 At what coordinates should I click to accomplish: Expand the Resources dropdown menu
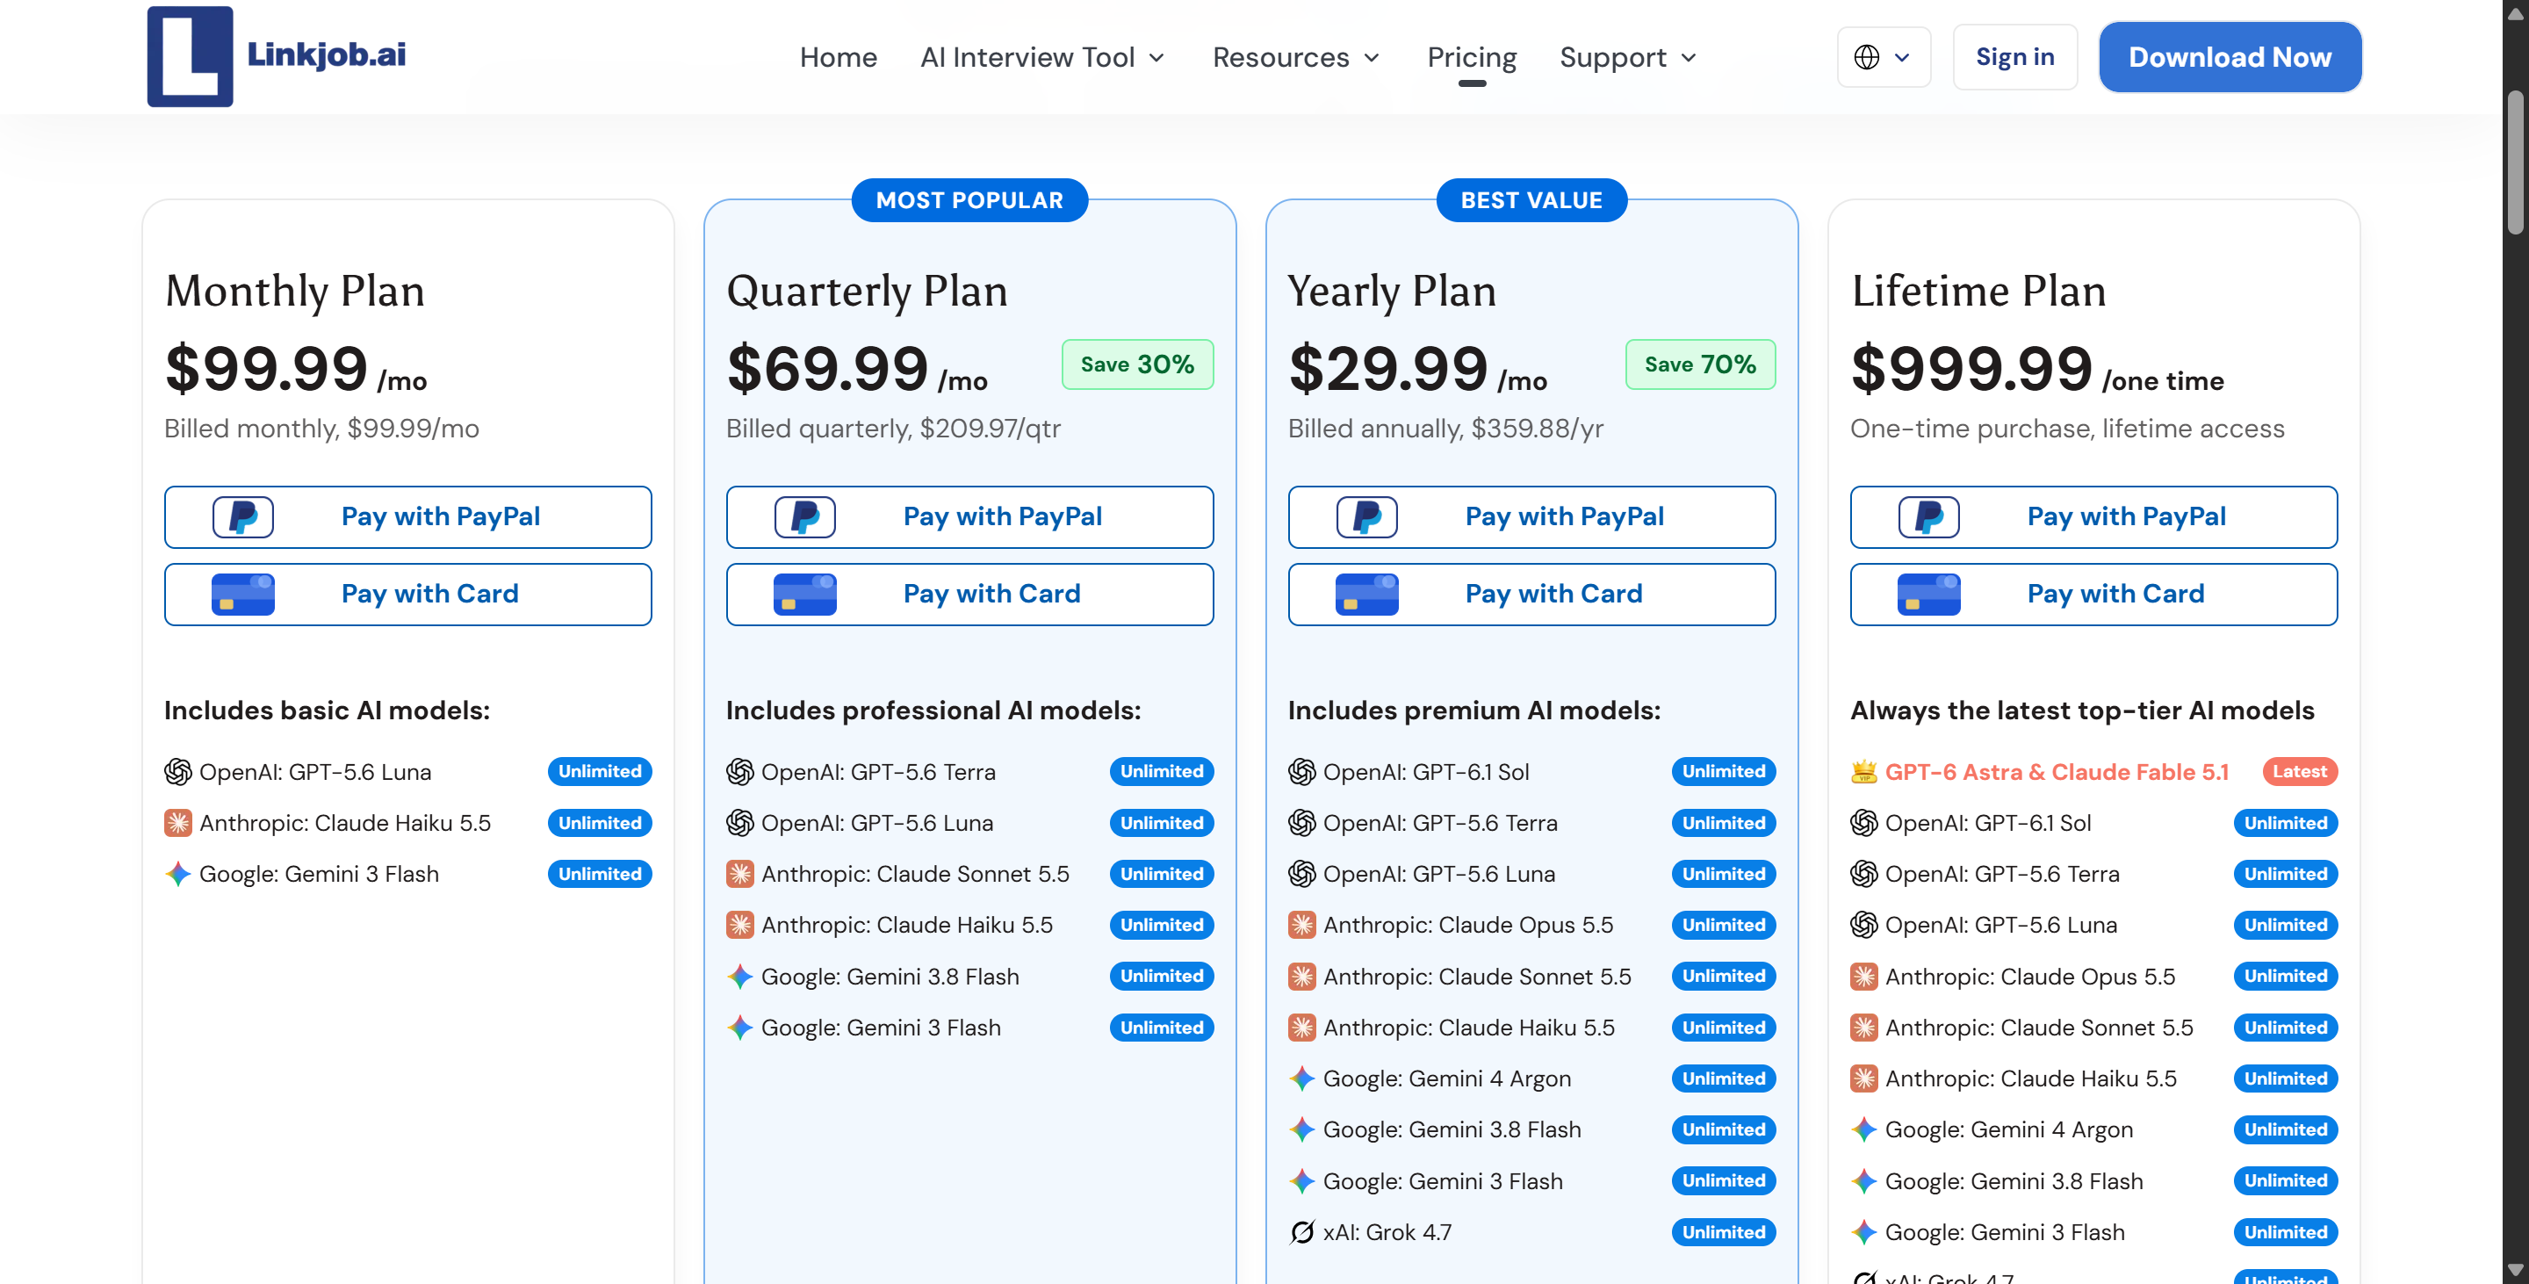1296,57
